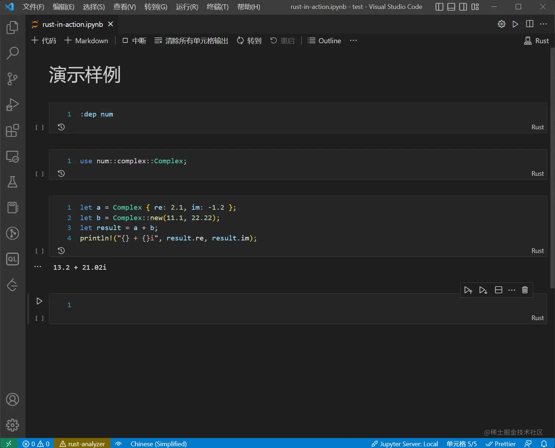Open the 运行(R) menu
The height and width of the screenshot is (448, 555).
187,7
